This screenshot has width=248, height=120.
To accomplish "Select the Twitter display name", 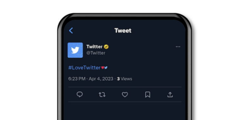I will [x=94, y=47].
